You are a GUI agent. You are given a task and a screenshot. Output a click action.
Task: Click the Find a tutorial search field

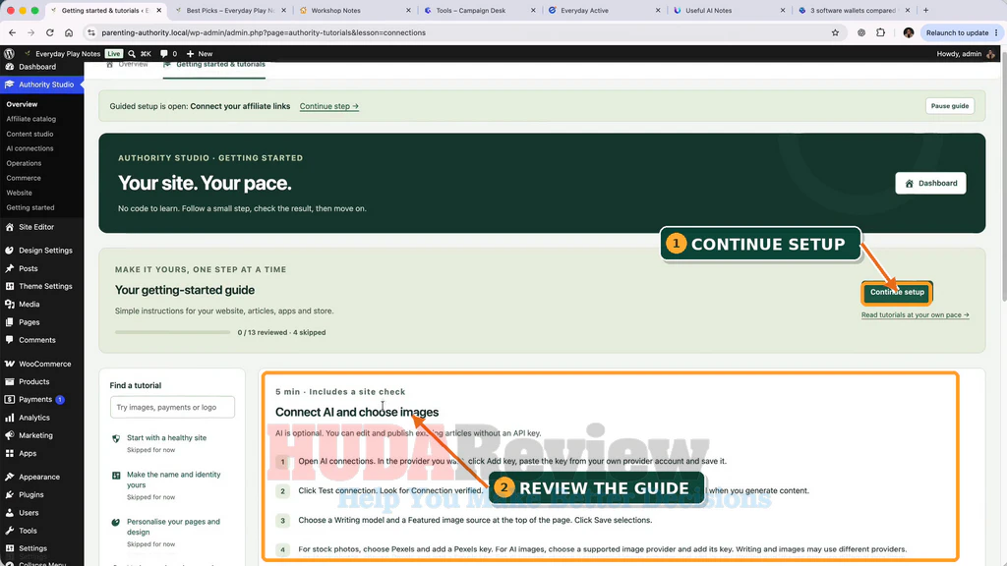[172, 407]
